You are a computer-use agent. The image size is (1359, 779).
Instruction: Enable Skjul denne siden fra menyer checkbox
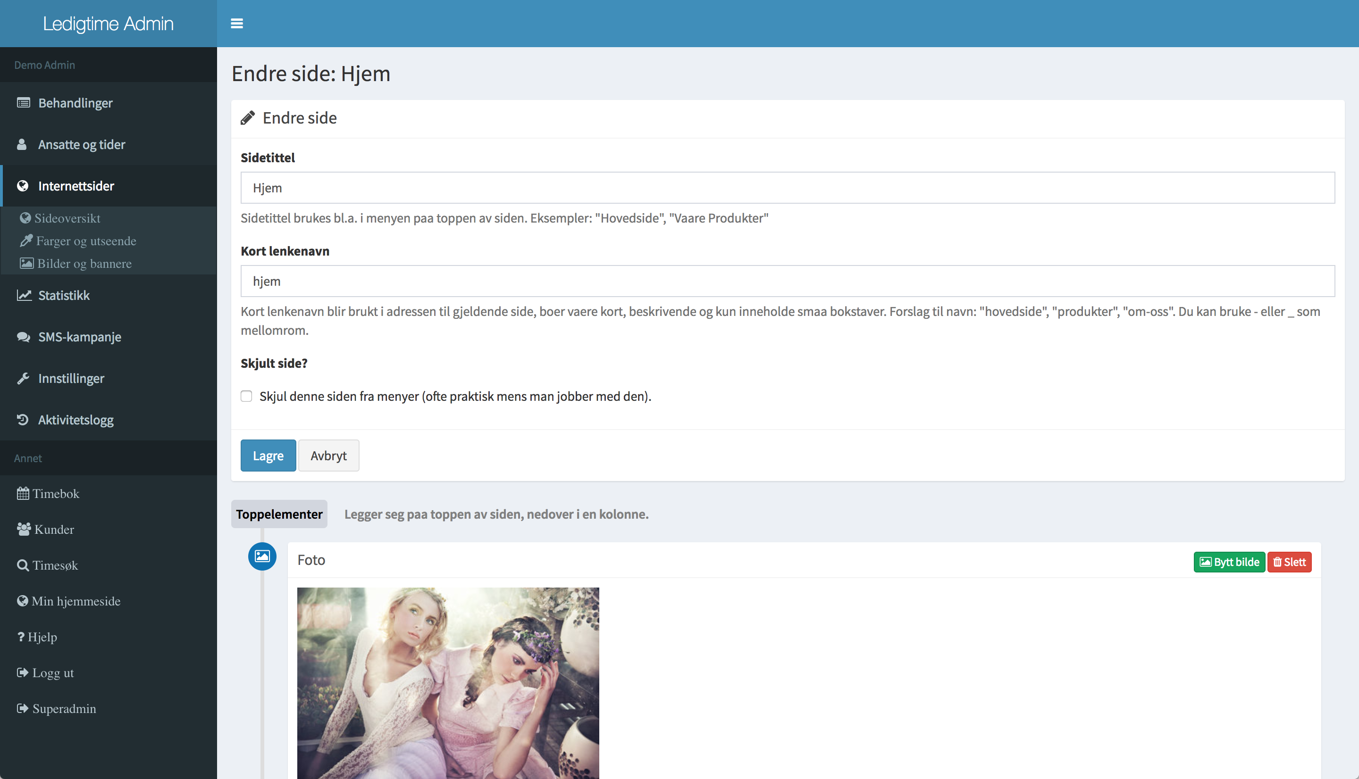(x=246, y=397)
